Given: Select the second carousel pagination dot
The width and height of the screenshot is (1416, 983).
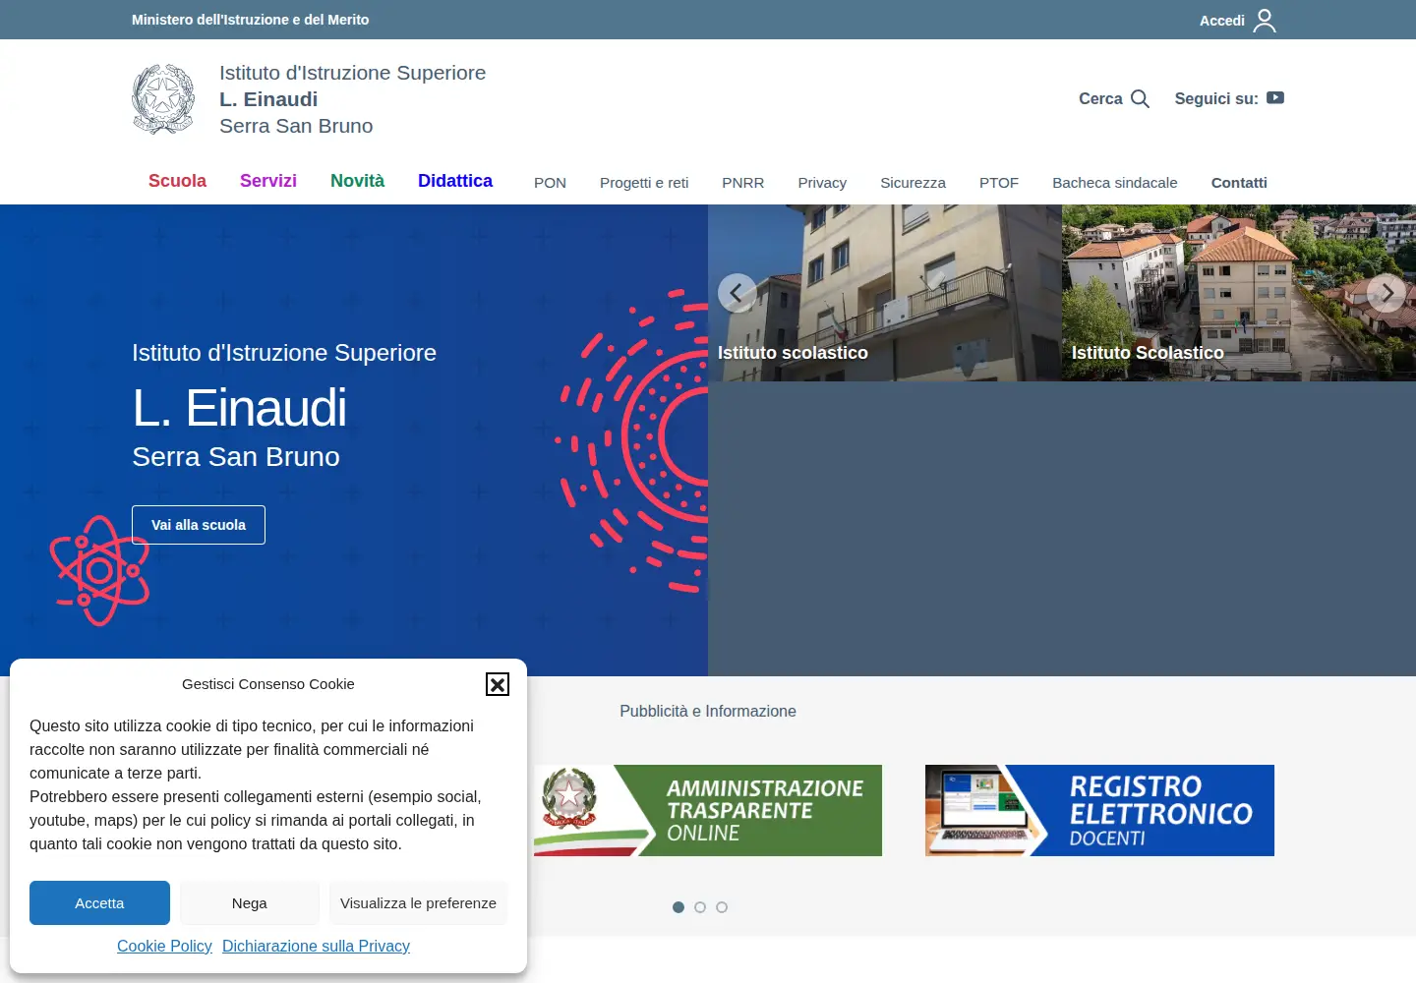Looking at the screenshot, I should coord(700,907).
